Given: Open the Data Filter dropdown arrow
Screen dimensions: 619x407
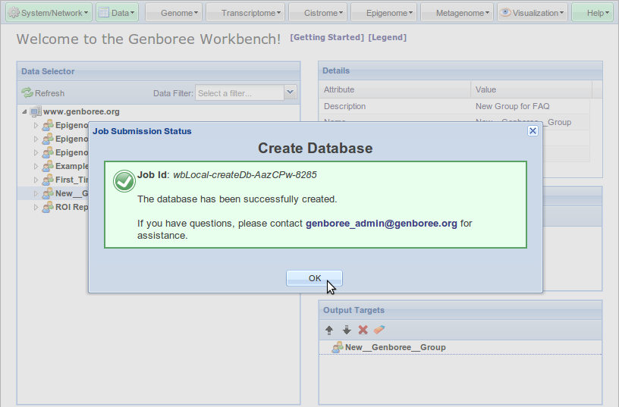Looking at the screenshot, I should pos(290,92).
